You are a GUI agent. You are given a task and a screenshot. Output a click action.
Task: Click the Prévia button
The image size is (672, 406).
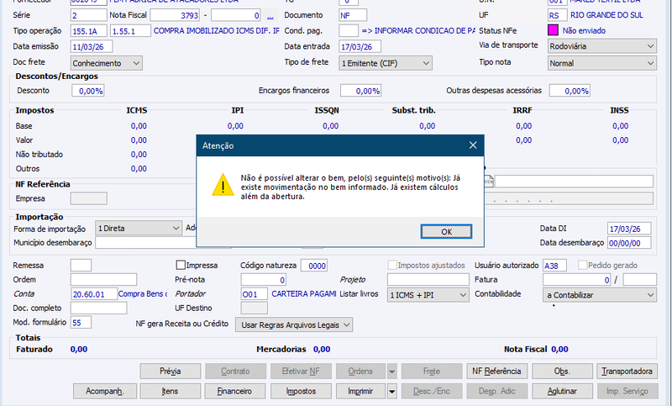click(171, 372)
